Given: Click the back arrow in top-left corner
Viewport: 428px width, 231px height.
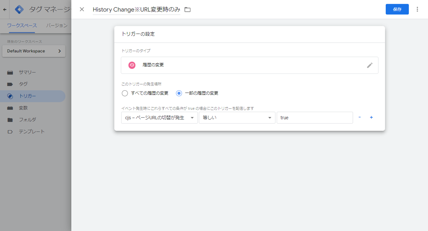Looking at the screenshot, I should (5, 9).
